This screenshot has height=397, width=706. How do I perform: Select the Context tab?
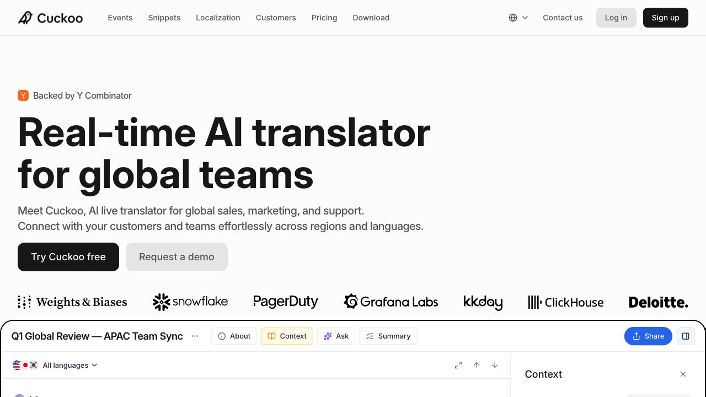[287, 336]
